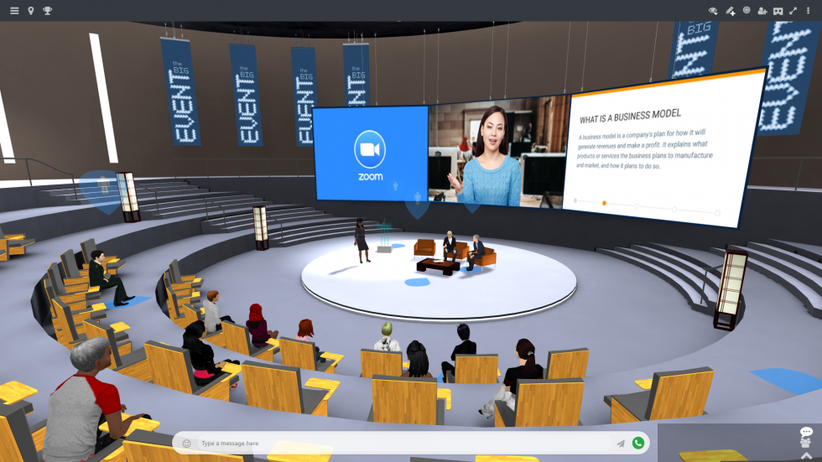The width and height of the screenshot is (822, 462).
Task: Open the trophy achievements icon
Action: [x=48, y=11]
